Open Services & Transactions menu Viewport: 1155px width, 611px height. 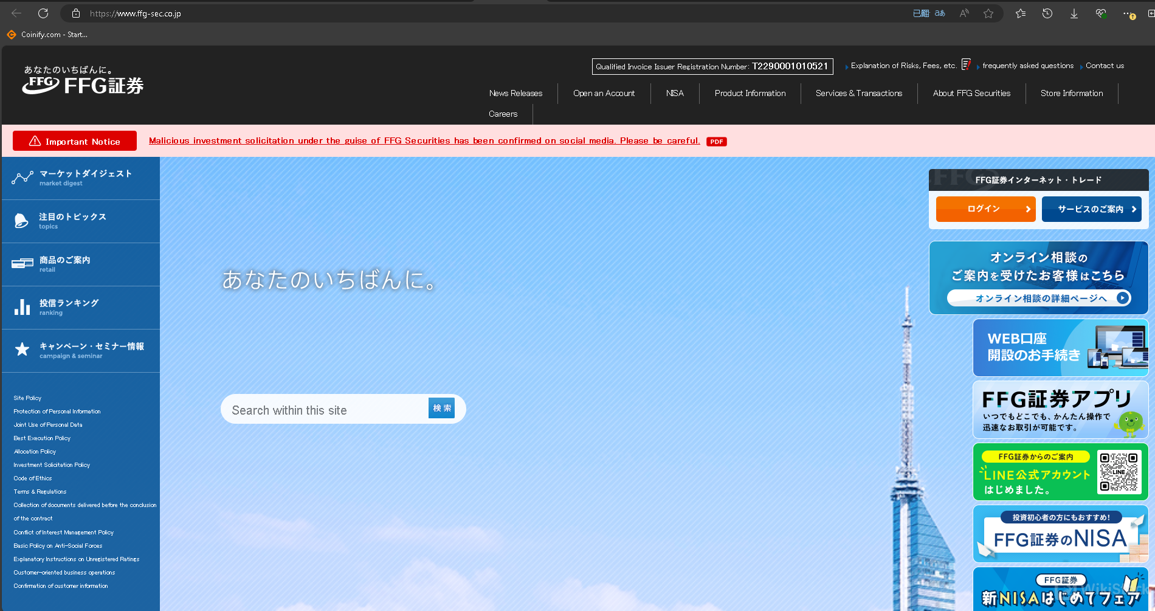(x=859, y=93)
